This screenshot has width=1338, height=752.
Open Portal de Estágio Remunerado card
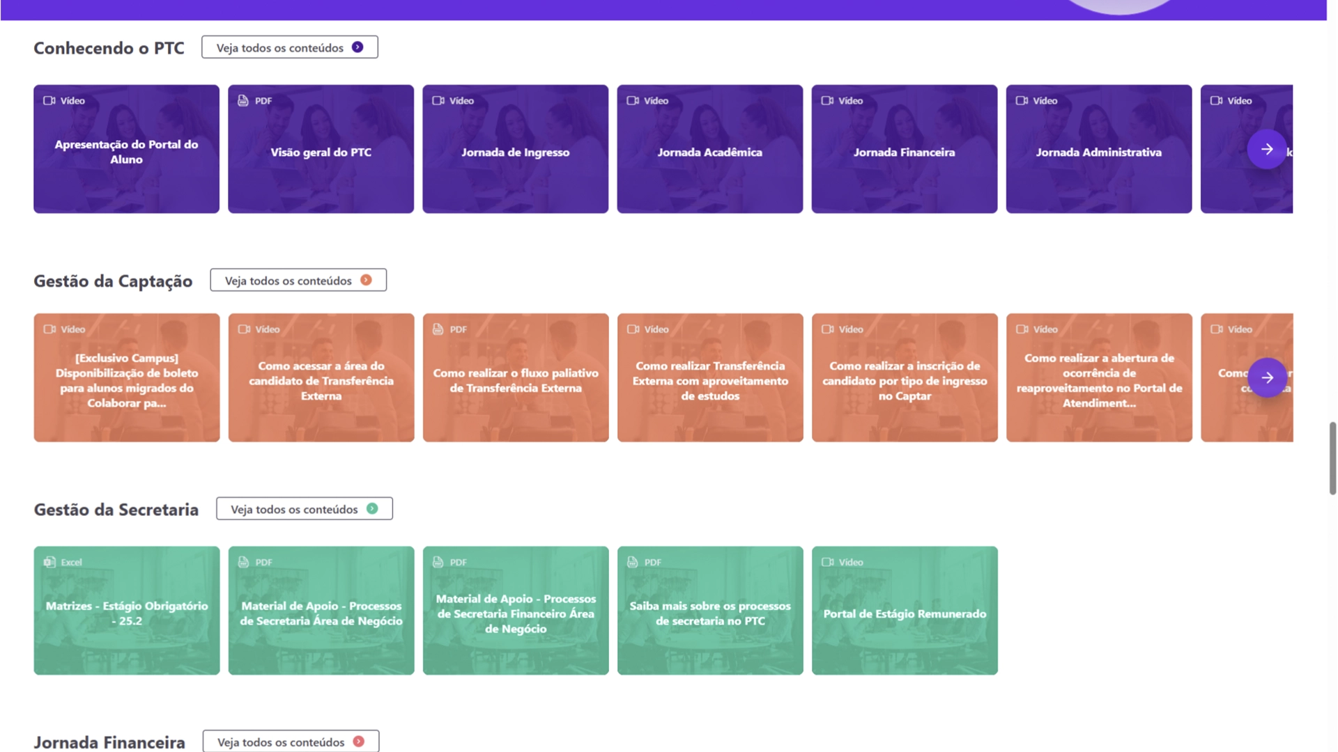(905, 611)
